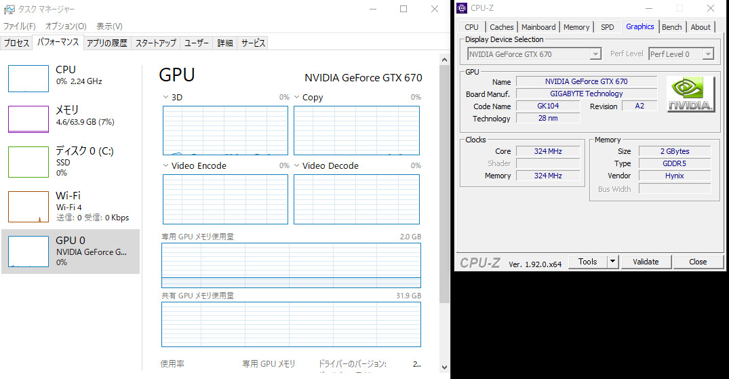Image resolution: width=729 pixels, height=379 pixels.
Task: Open the Memory tab in CPU-Z
Action: click(x=576, y=27)
